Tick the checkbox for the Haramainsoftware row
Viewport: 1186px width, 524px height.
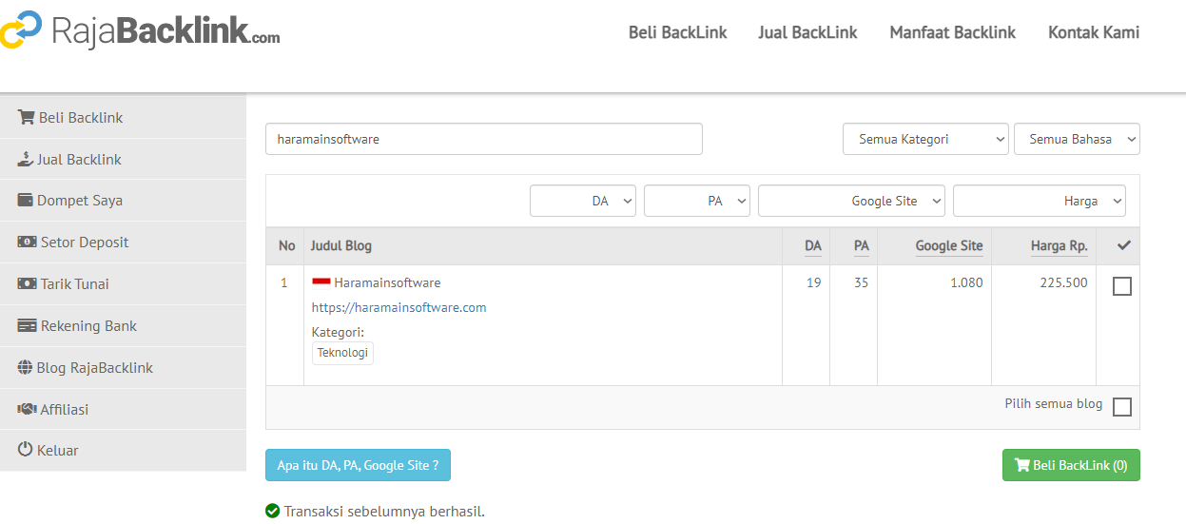(1122, 286)
